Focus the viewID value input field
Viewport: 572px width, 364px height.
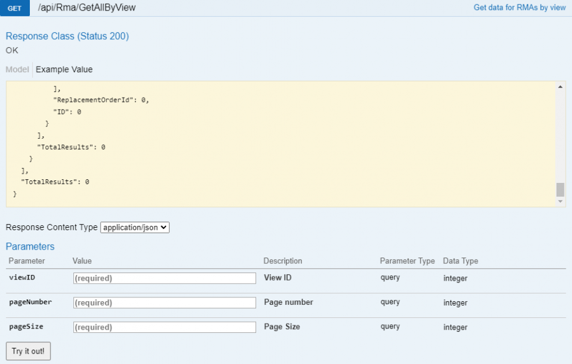coord(165,278)
